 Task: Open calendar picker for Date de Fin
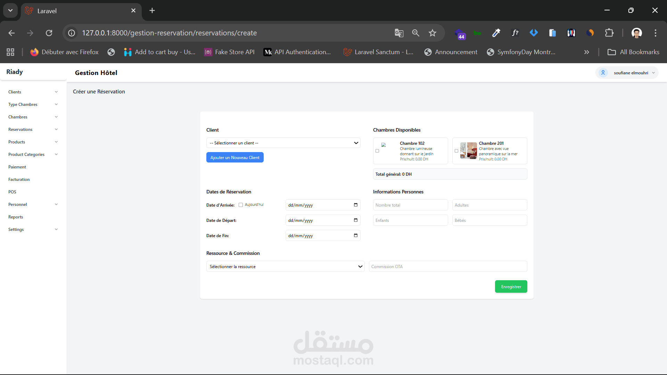tap(355, 235)
